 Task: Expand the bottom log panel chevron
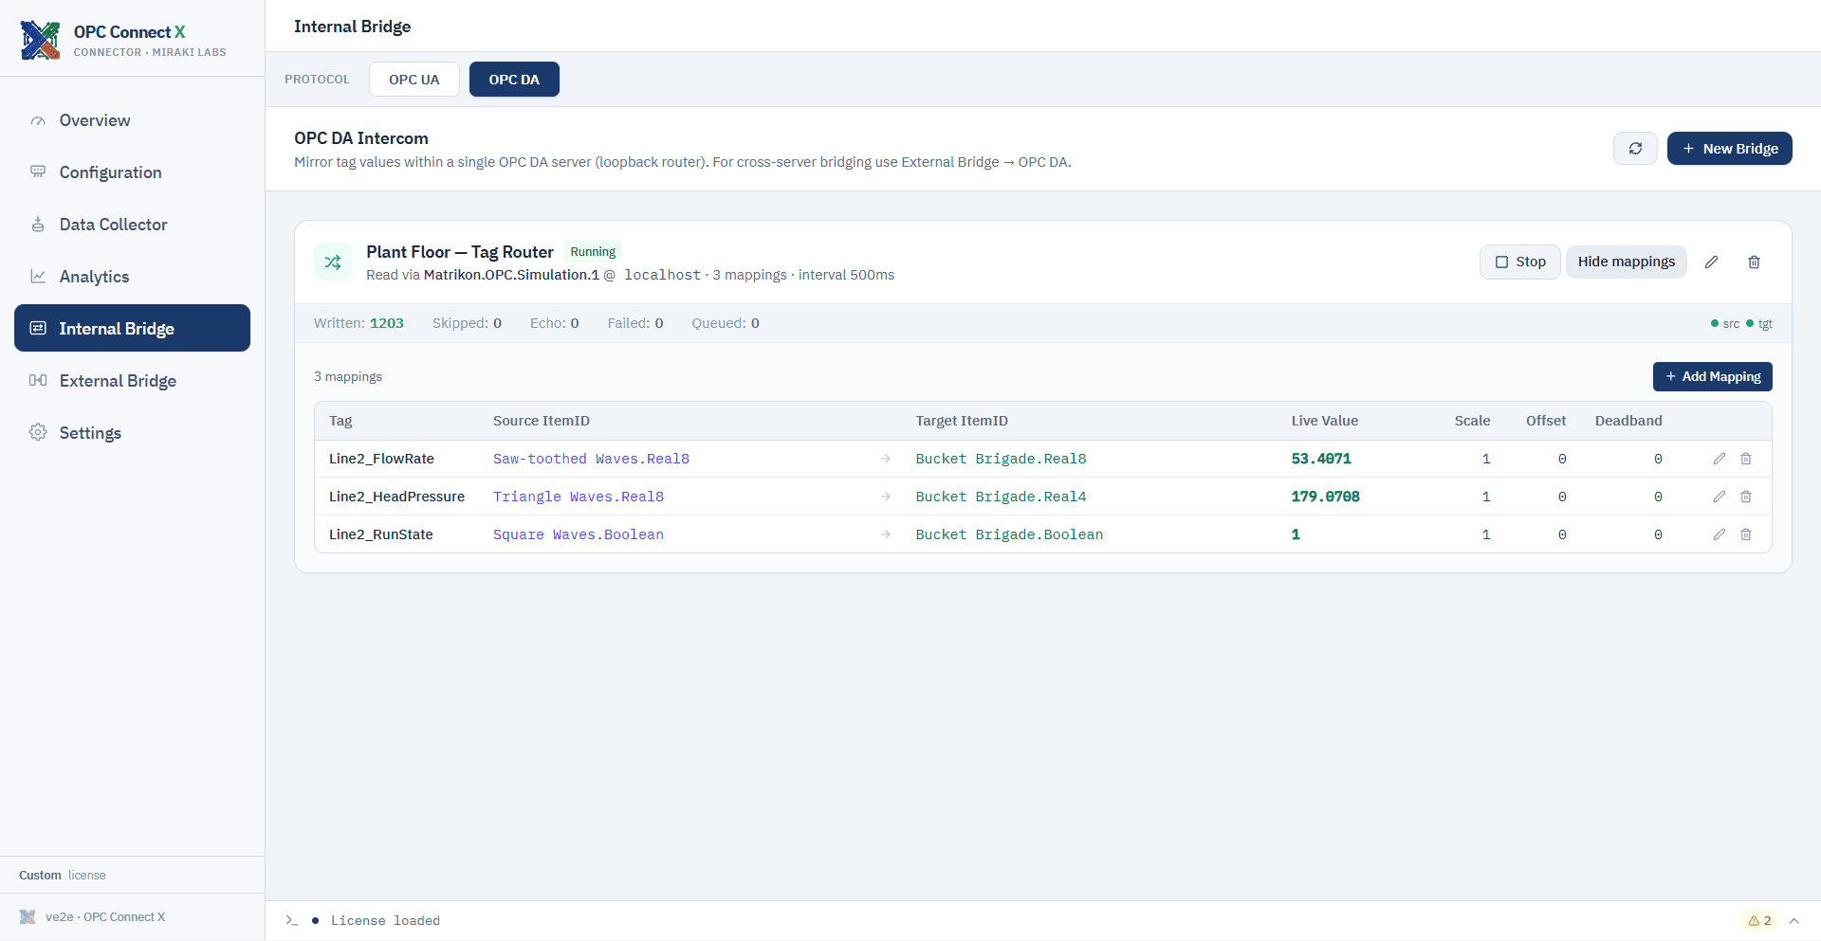[1793, 920]
